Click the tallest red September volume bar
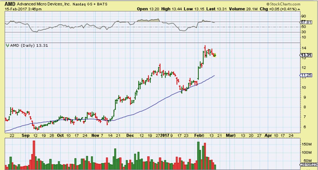The height and width of the screenshot is (170, 318). click(x=34, y=155)
